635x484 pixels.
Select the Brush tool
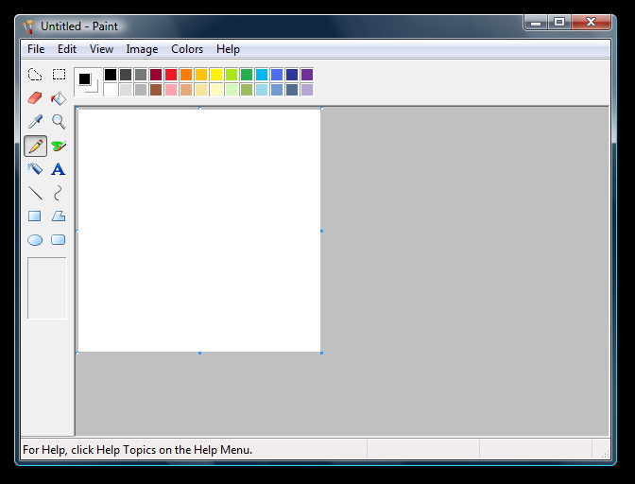[59, 146]
